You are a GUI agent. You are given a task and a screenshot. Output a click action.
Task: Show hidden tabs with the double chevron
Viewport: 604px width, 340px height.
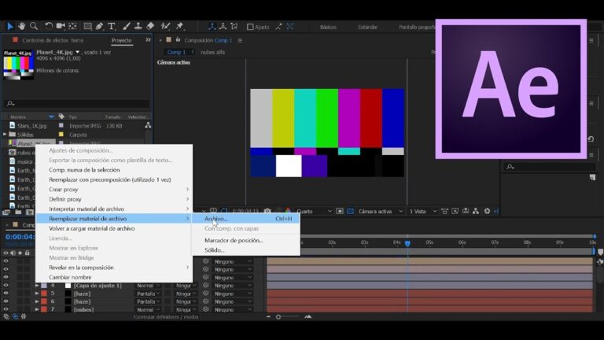(x=148, y=39)
